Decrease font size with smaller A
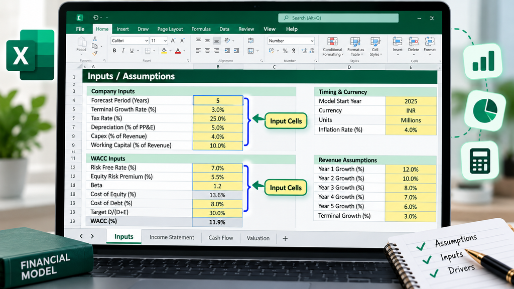This screenshot has width=514, height=289. (183, 41)
